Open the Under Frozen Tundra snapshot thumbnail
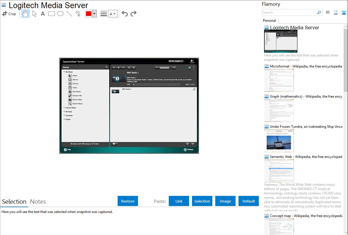 click(x=279, y=141)
